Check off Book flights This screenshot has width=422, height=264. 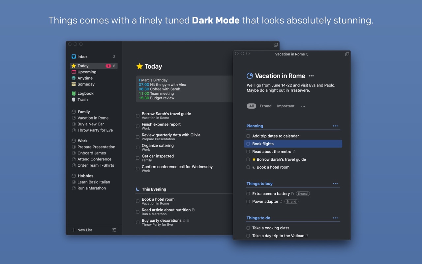[x=248, y=144]
